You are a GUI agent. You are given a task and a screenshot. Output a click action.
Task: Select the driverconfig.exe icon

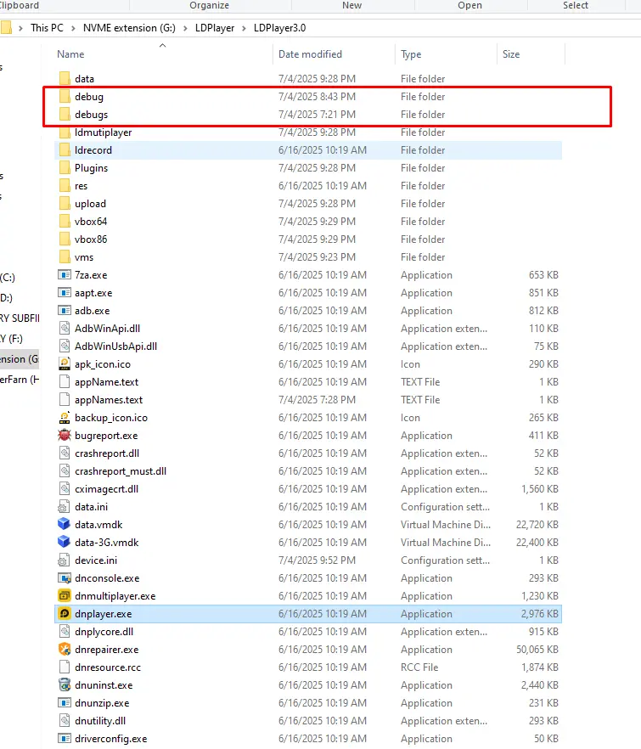pos(65,739)
